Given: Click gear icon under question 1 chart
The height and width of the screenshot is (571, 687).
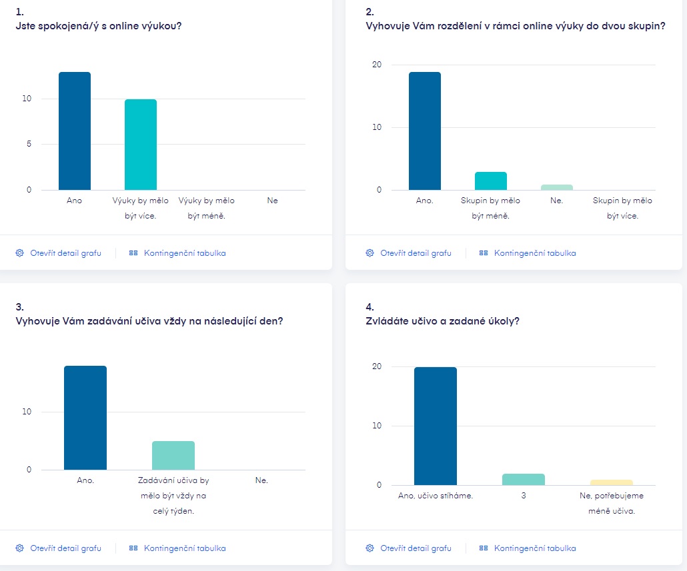Looking at the screenshot, I should tap(19, 253).
